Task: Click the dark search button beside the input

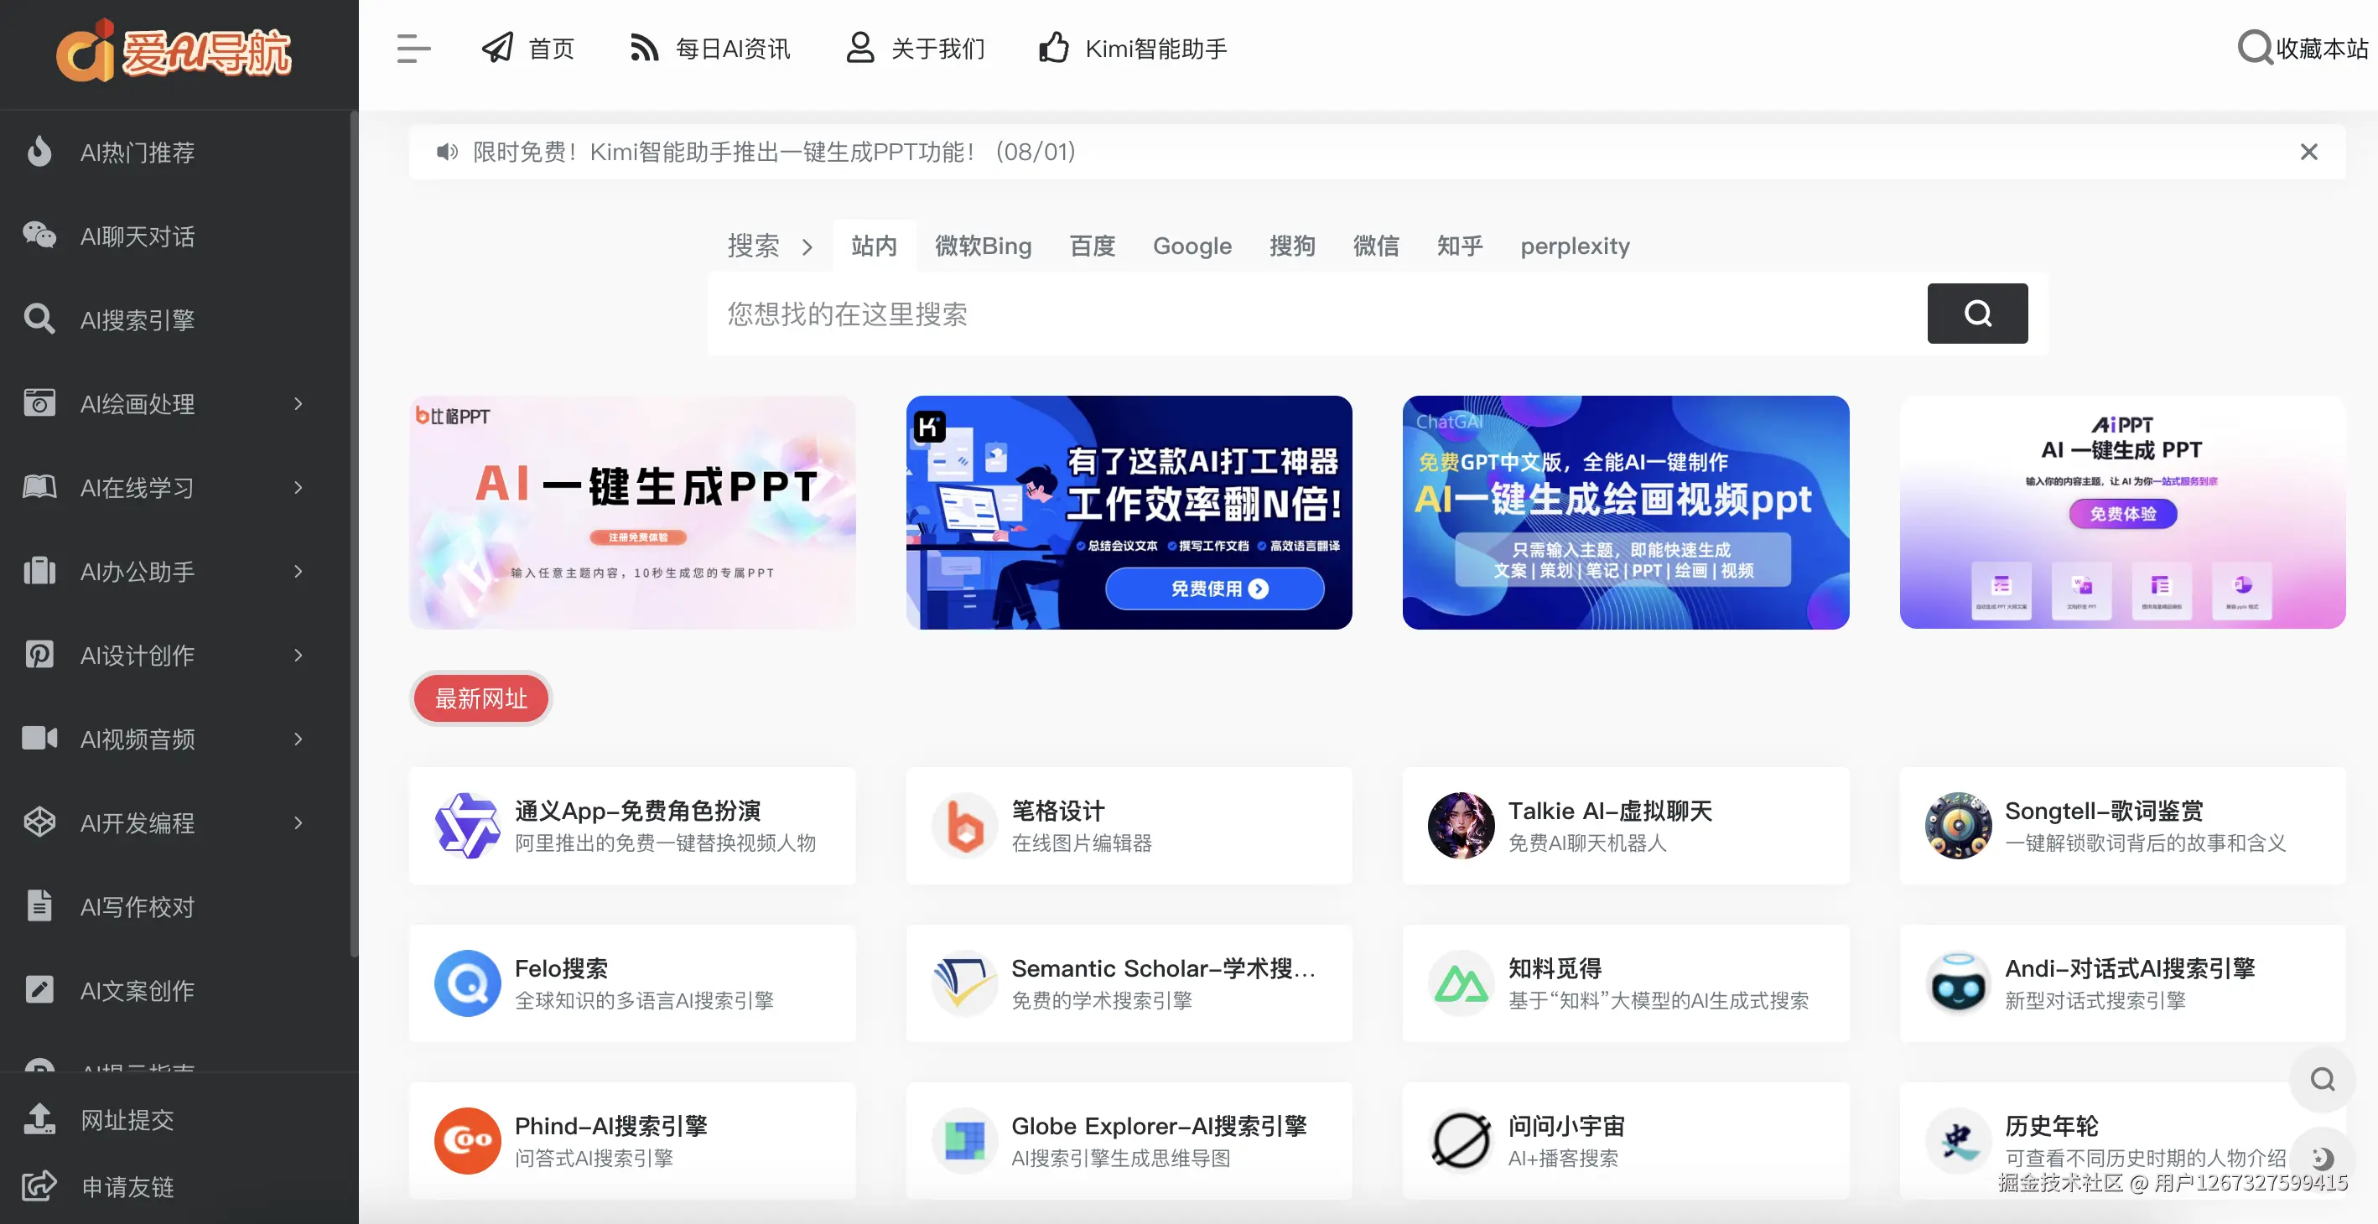Action: point(1976,314)
